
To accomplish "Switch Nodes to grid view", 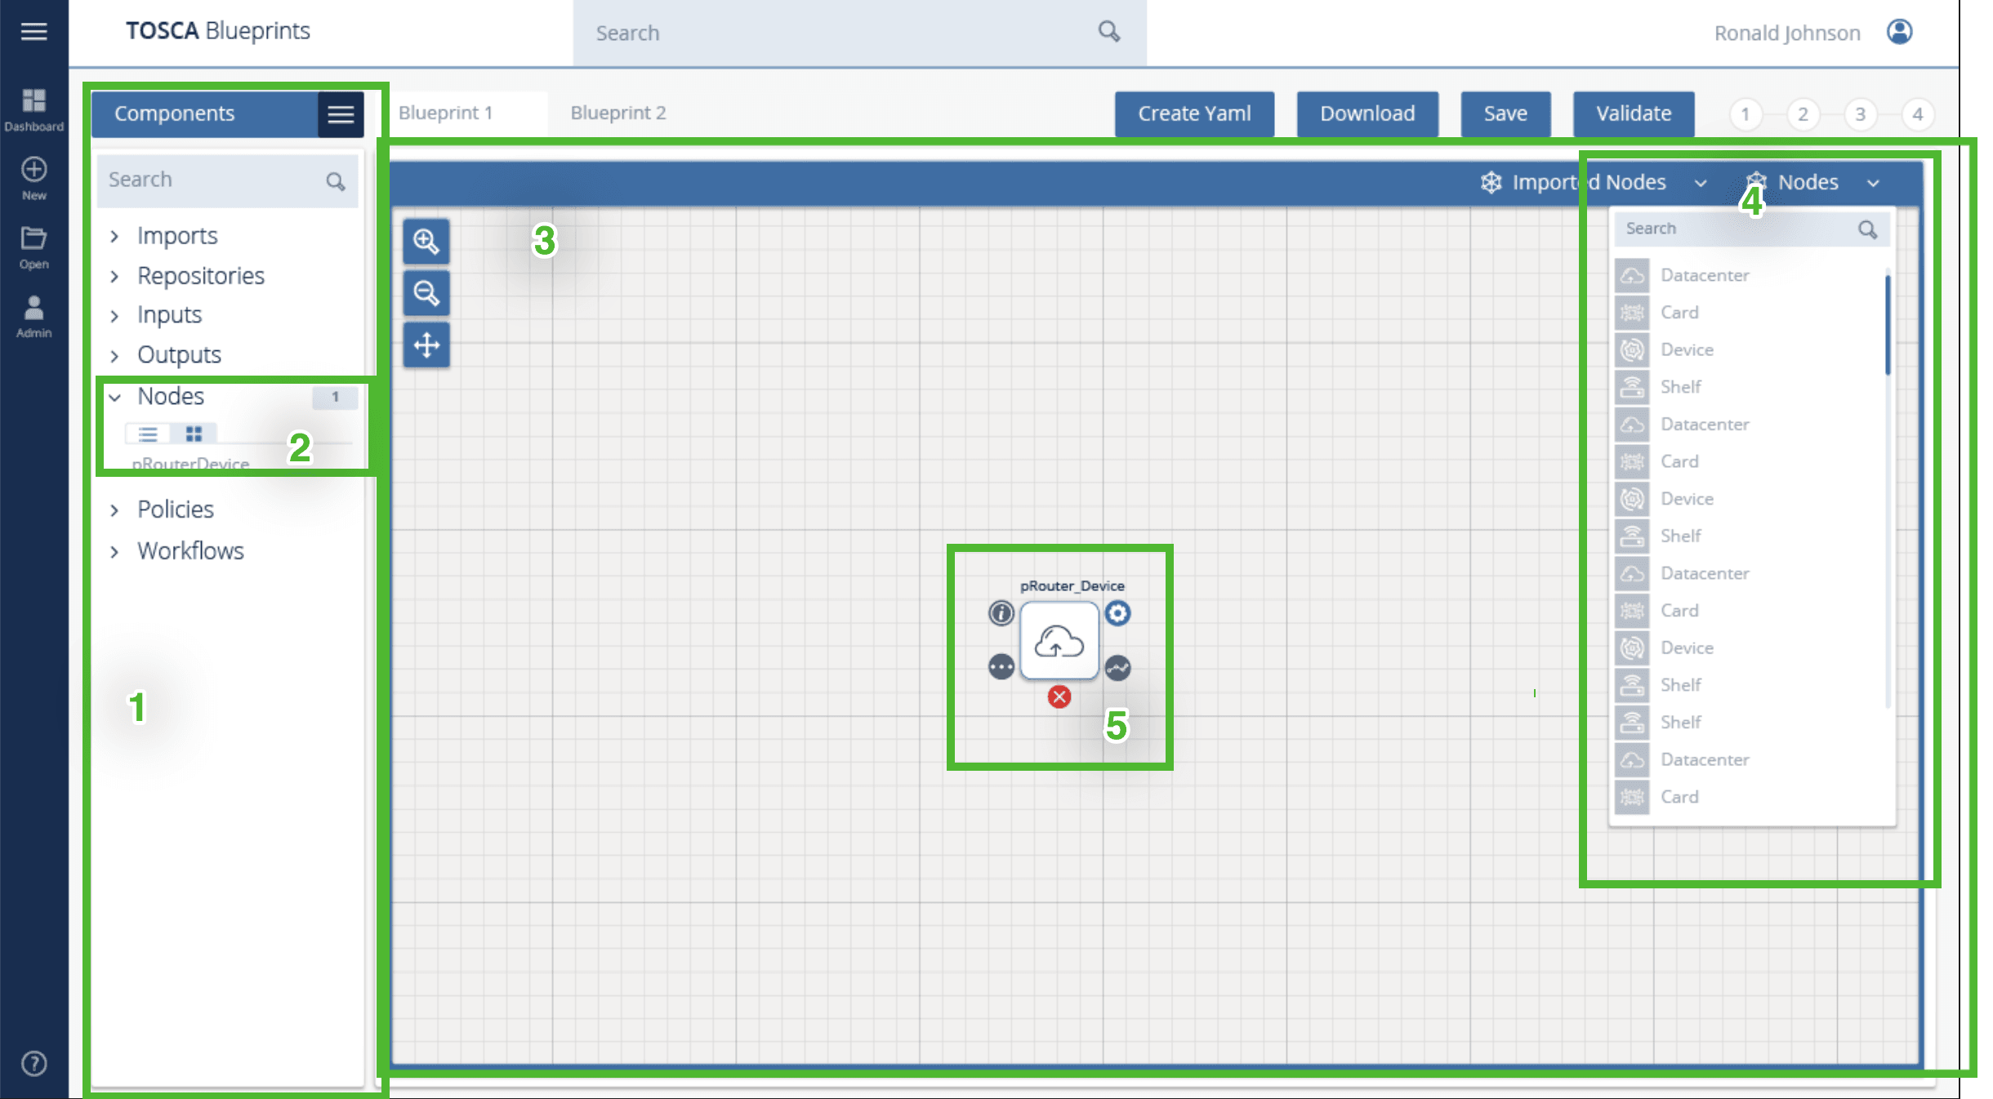I will pyautogui.click(x=194, y=434).
